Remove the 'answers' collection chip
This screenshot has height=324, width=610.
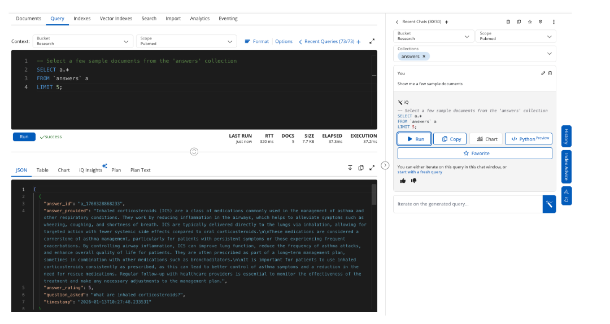pyautogui.click(x=424, y=56)
